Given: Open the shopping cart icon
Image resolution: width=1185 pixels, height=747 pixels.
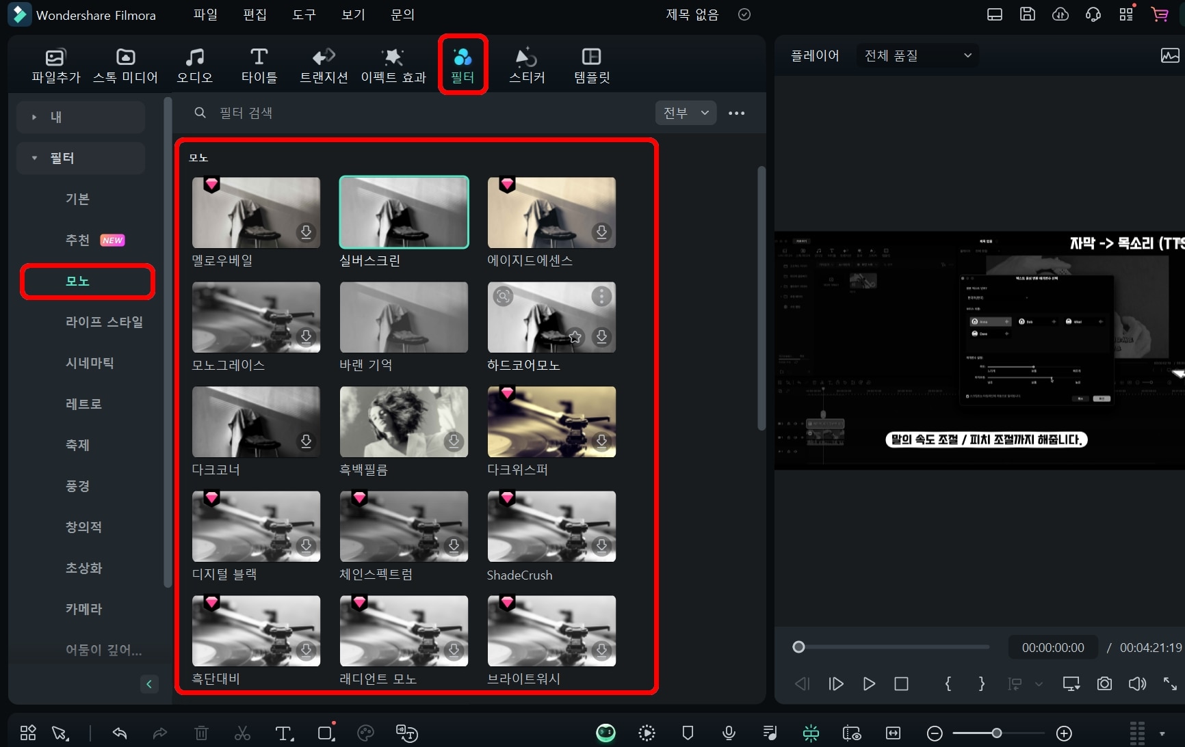Looking at the screenshot, I should 1160,14.
